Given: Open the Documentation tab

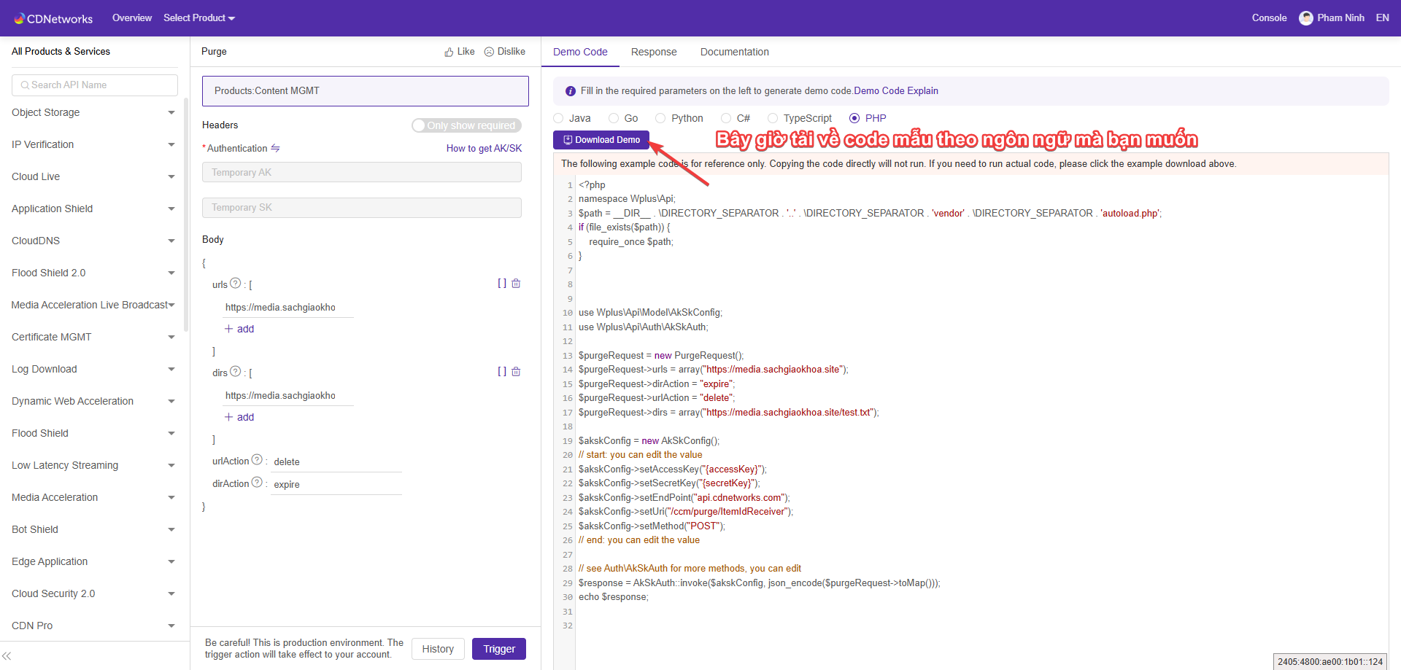Looking at the screenshot, I should (x=734, y=52).
